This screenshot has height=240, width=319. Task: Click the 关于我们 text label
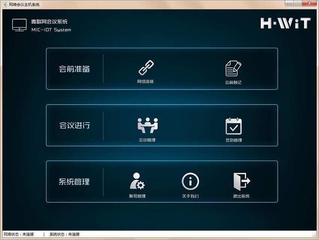(x=190, y=196)
